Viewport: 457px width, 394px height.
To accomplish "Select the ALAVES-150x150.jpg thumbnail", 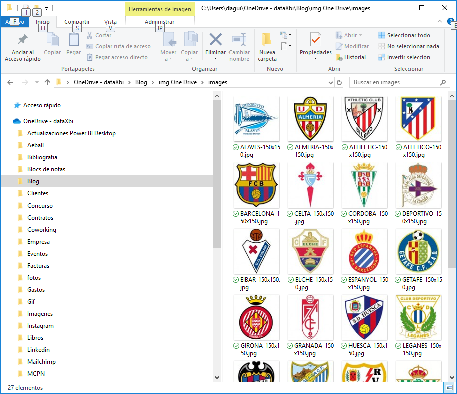I will (x=256, y=119).
